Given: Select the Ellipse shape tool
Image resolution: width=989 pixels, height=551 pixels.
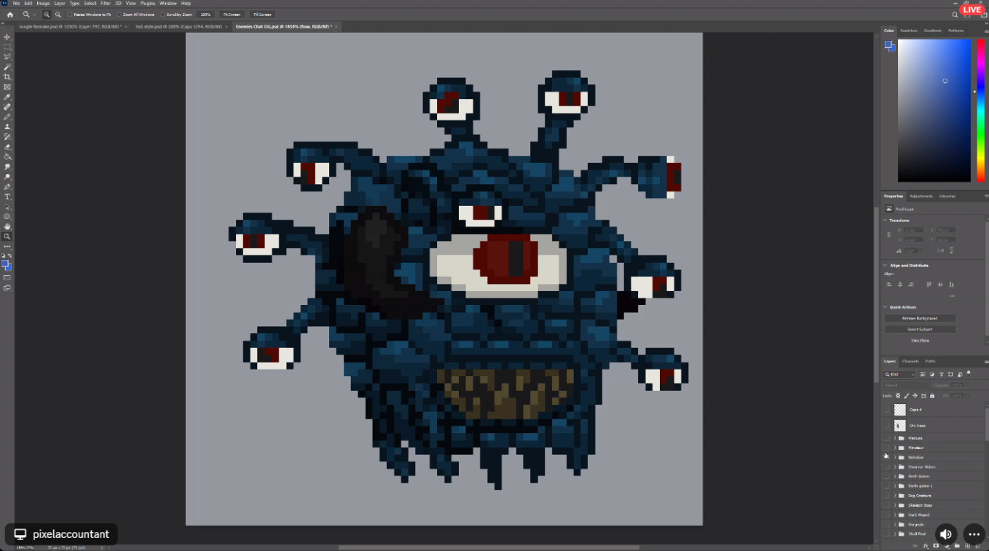Looking at the screenshot, I should [7, 216].
